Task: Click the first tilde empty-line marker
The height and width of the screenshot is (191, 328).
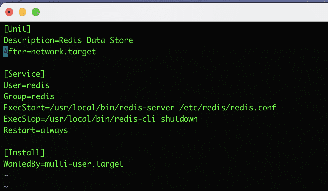Action: click(6, 175)
